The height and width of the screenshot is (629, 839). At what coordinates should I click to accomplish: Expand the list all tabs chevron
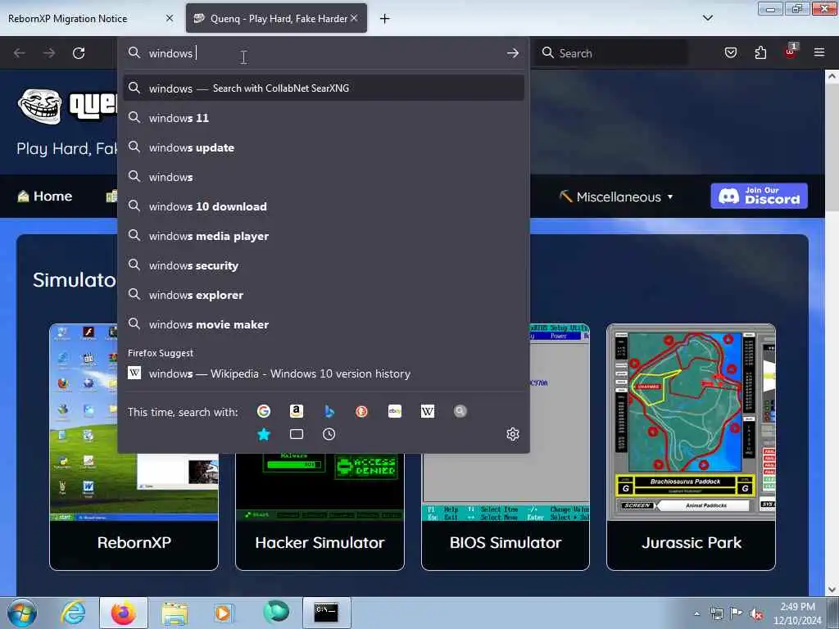click(x=707, y=18)
